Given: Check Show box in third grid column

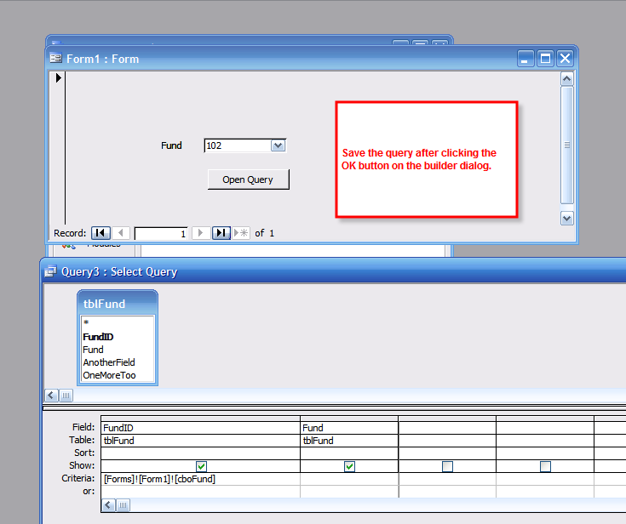Looking at the screenshot, I should pyautogui.click(x=447, y=466).
